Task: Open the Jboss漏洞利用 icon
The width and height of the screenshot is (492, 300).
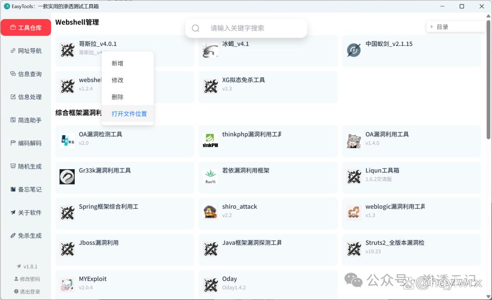Action: (x=67, y=249)
